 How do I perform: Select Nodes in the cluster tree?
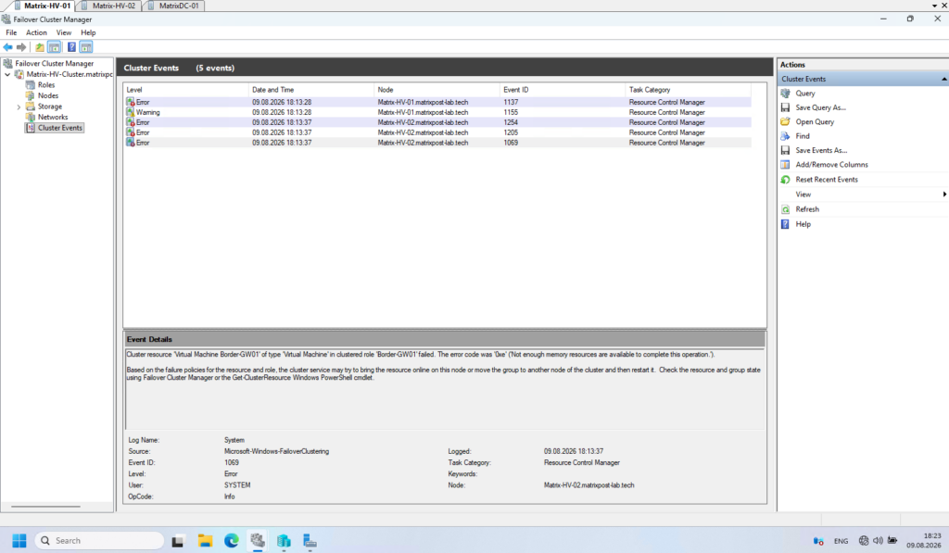(48, 95)
